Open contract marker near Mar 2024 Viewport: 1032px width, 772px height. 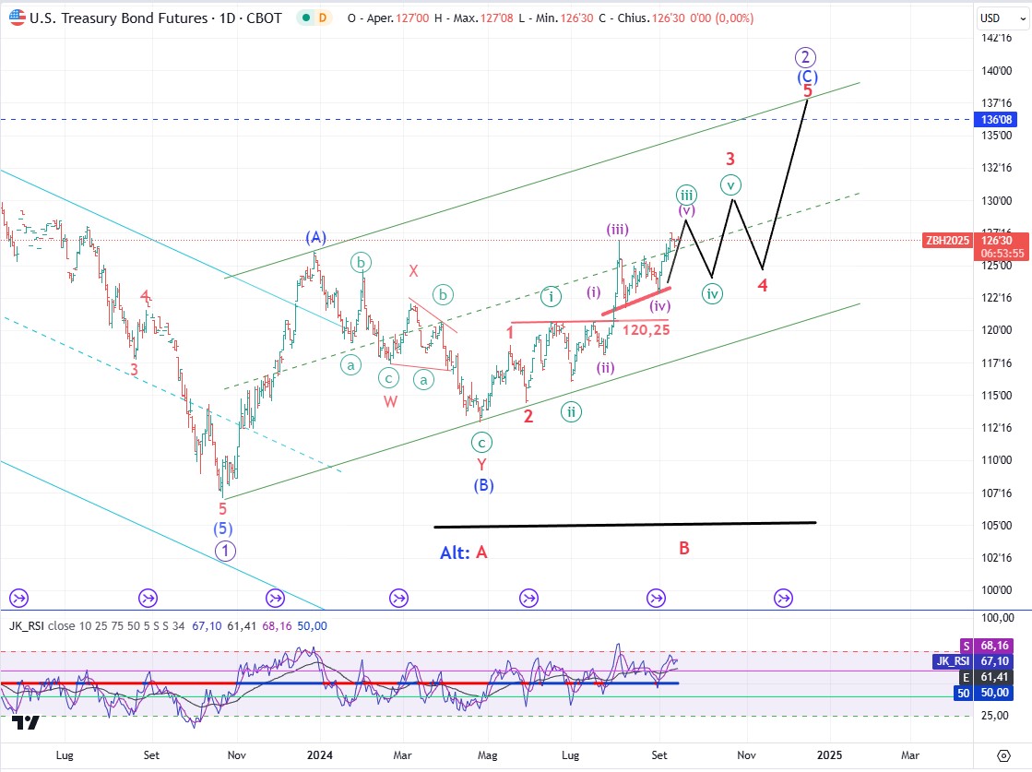point(398,599)
